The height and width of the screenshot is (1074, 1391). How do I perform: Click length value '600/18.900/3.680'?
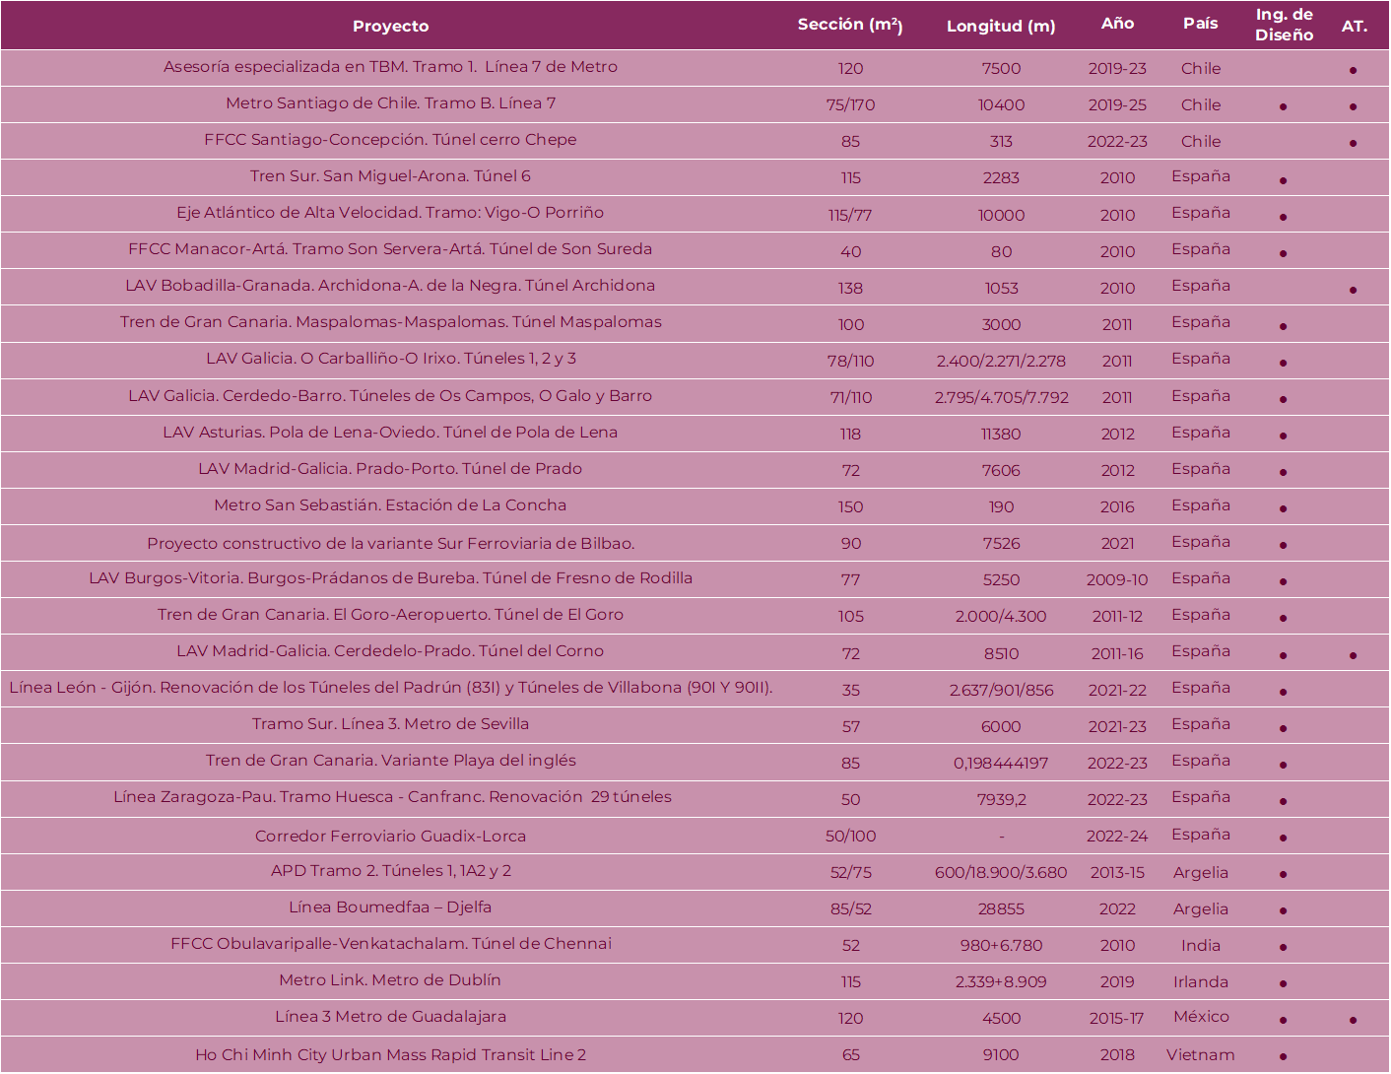coord(1001,873)
